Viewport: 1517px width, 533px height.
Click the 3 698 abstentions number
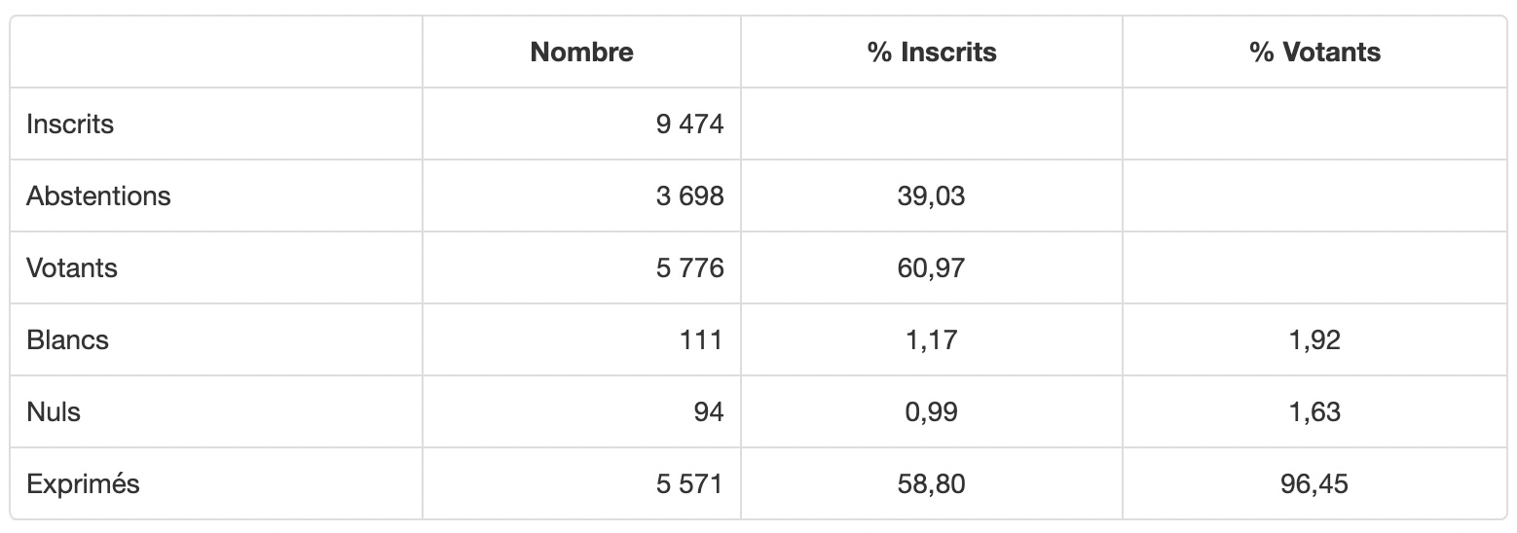tap(689, 196)
